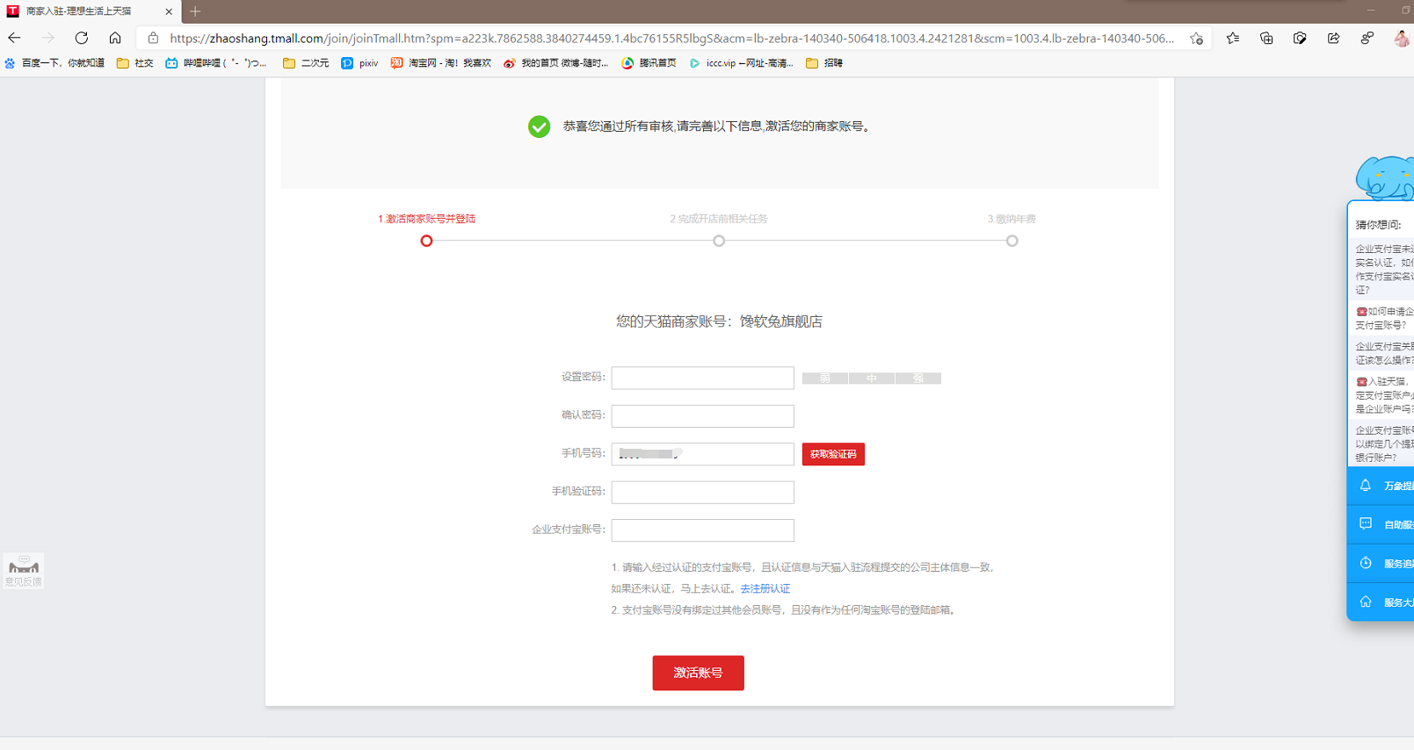Viewport: 1414px width, 750px height.
Task: Click the 中 password strength indicator
Action: click(x=871, y=379)
